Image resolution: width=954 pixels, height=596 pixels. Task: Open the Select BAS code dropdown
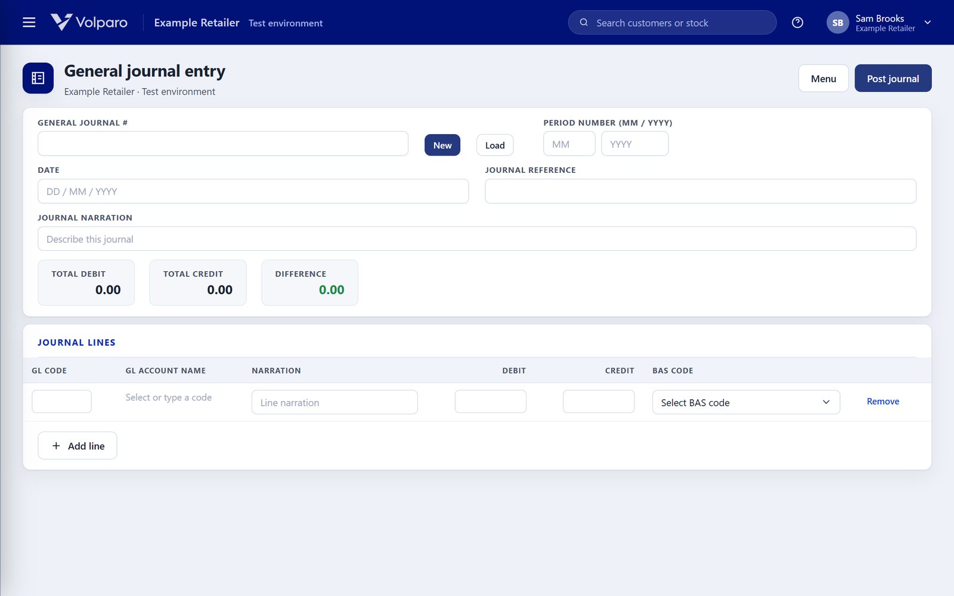coord(746,402)
